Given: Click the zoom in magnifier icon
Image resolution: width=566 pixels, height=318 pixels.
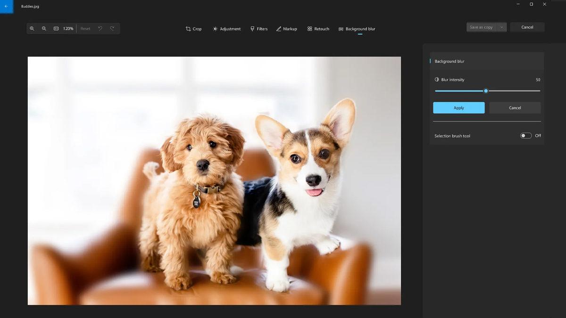Looking at the screenshot, I should click(32, 29).
